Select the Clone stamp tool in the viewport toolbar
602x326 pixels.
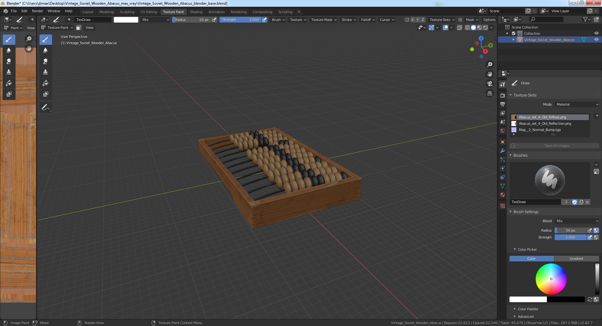(45, 72)
